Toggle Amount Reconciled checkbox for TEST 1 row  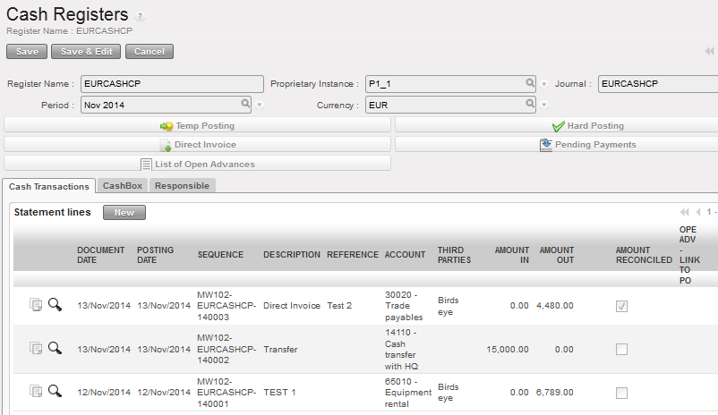point(621,392)
